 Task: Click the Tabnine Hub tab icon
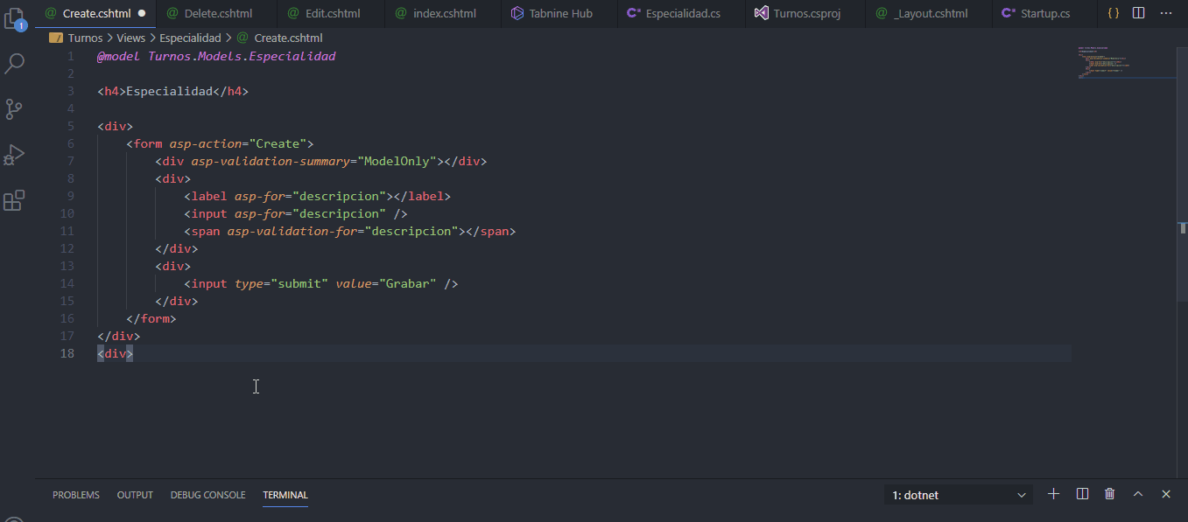click(517, 13)
